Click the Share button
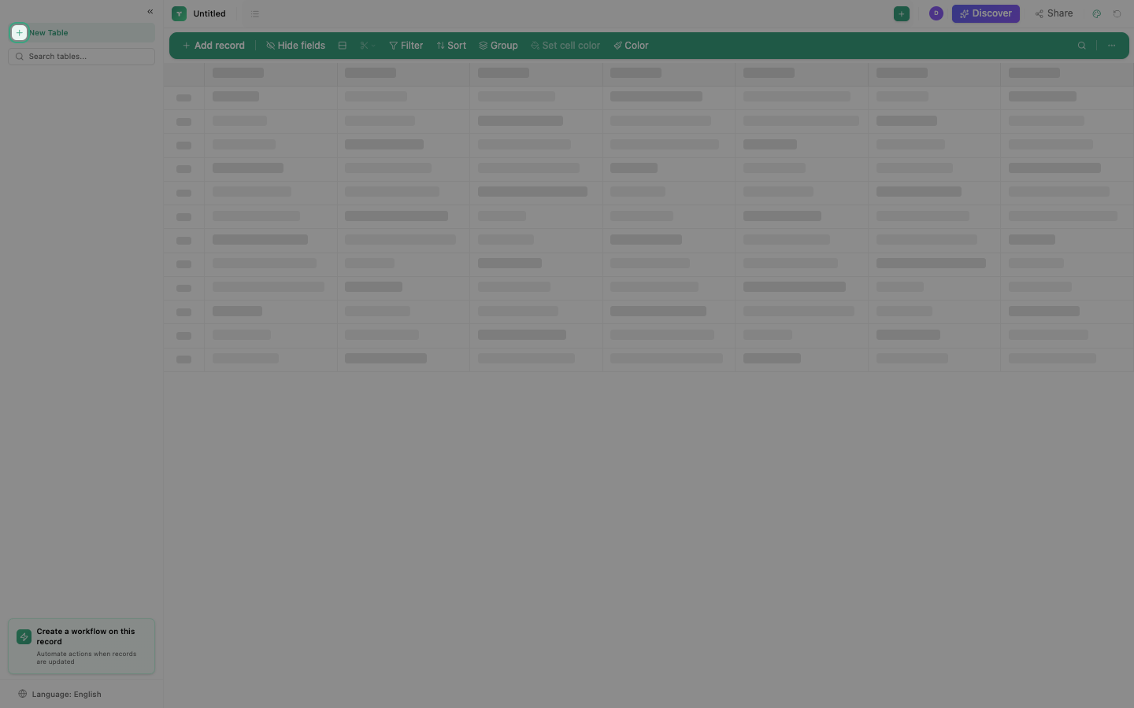Screen dimensions: 1134x708 tap(1054, 13)
